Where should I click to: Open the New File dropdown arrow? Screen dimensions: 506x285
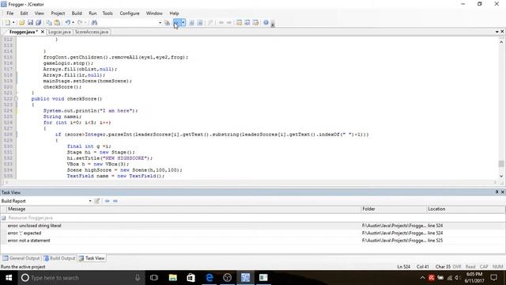[x=13, y=23]
